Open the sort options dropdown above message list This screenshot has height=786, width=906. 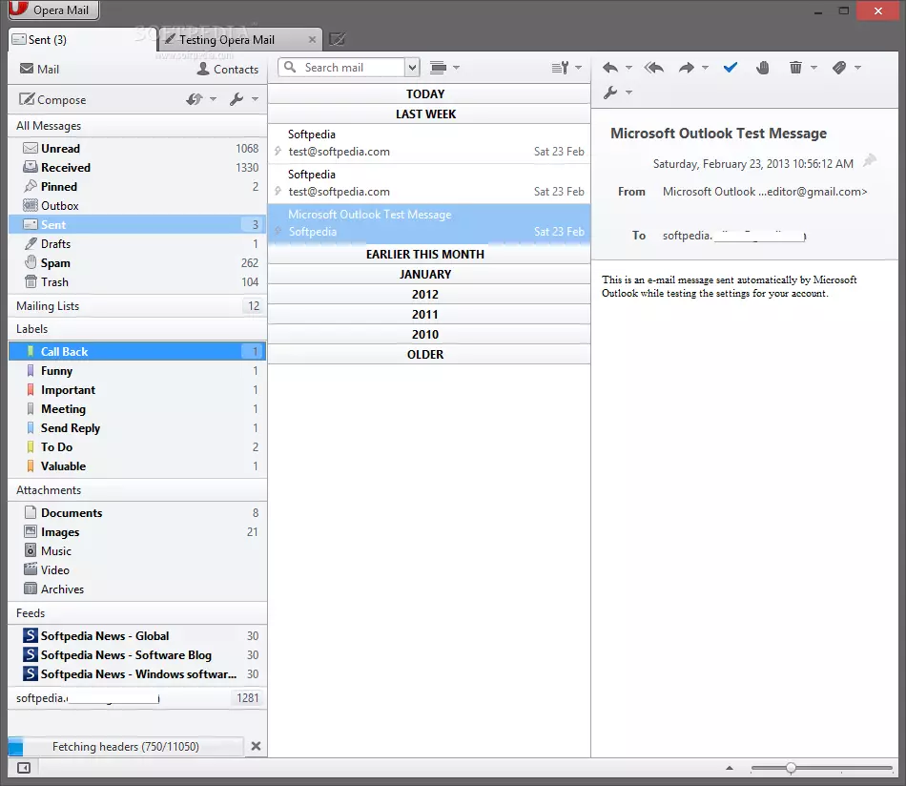tap(564, 67)
